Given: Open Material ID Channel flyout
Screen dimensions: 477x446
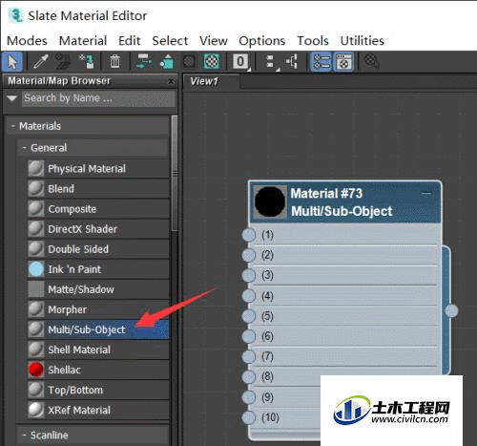Looking at the screenshot, I should 240,61.
